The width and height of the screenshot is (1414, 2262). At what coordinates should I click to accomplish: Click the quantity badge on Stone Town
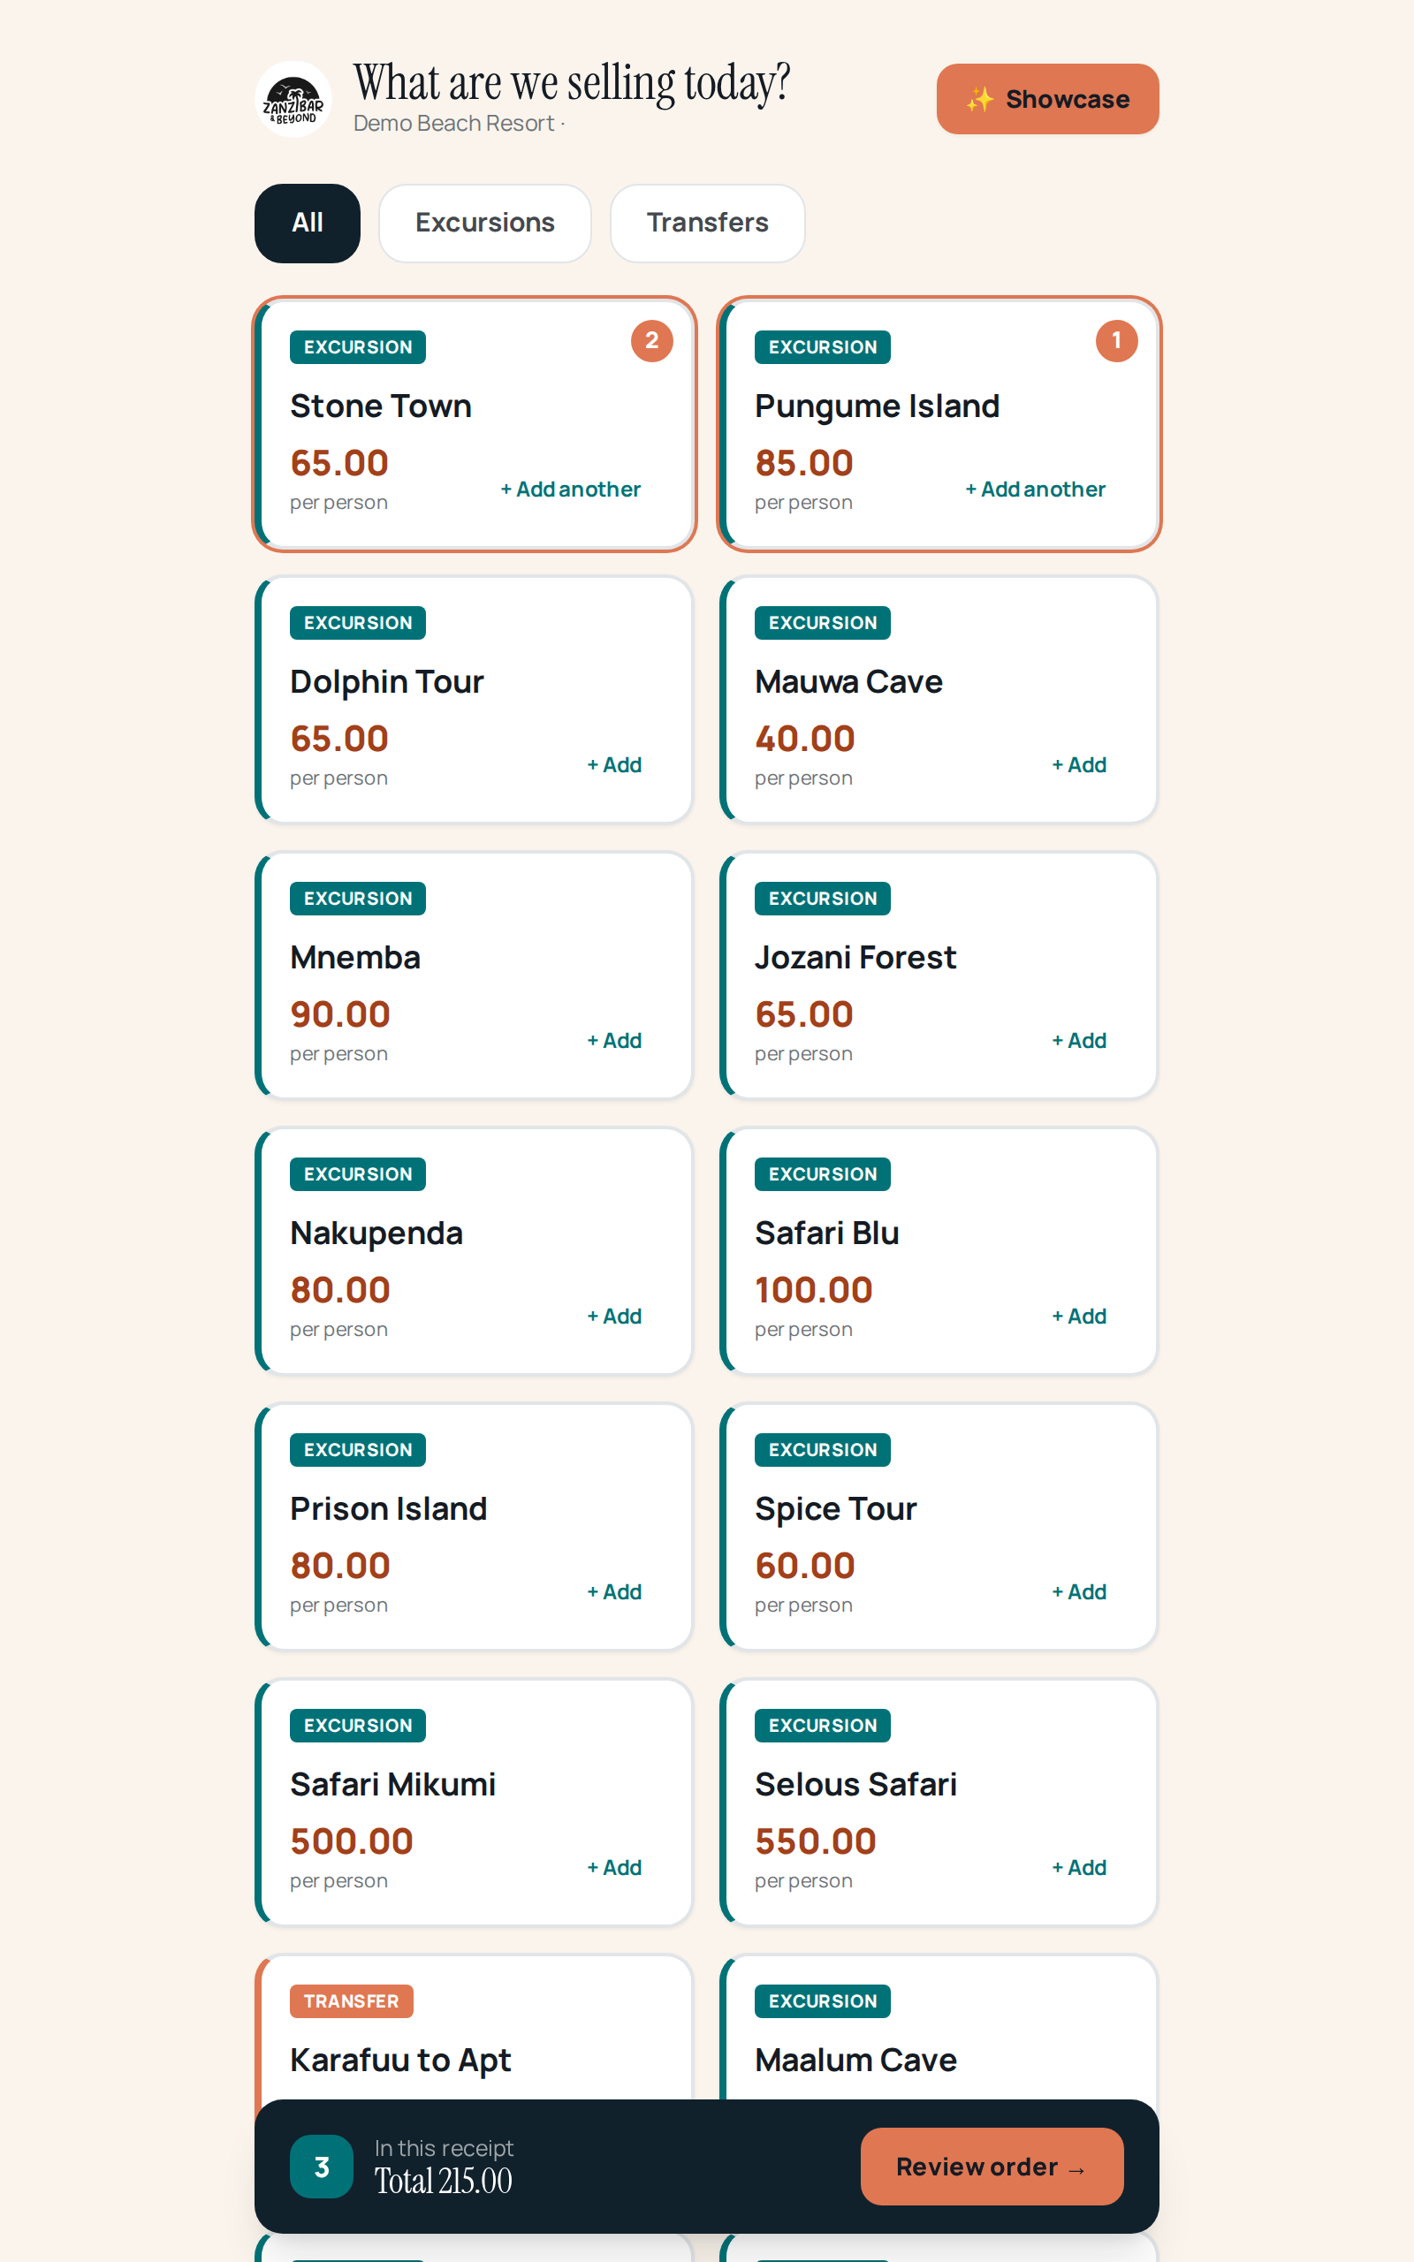(x=652, y=341)
